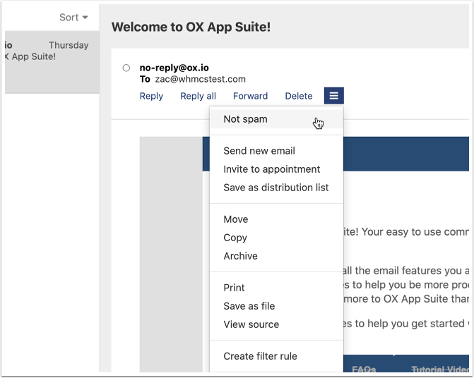Choose Save as distribution list

(276, 188)
